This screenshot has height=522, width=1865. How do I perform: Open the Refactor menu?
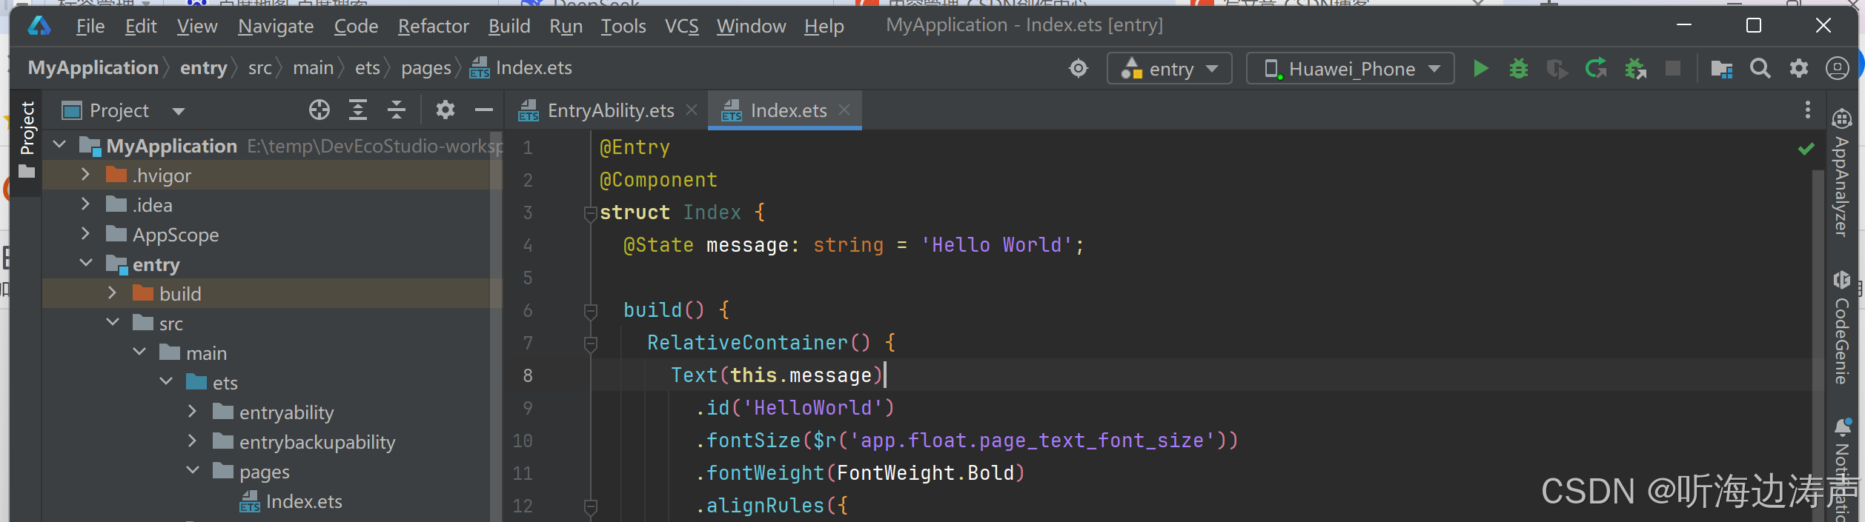click(x=434, y=26)
